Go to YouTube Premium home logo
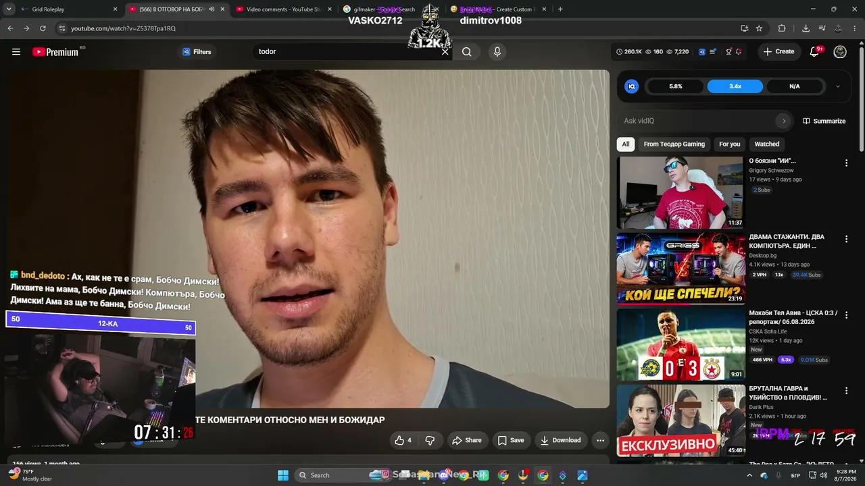Image resolution: width=865 pixels, height=486 pixels. click(x=55, y=52)
